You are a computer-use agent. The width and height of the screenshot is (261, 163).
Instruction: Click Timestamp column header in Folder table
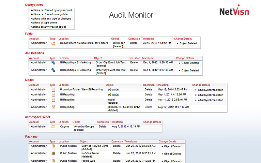pyautogui.click(x=149, y=39)
